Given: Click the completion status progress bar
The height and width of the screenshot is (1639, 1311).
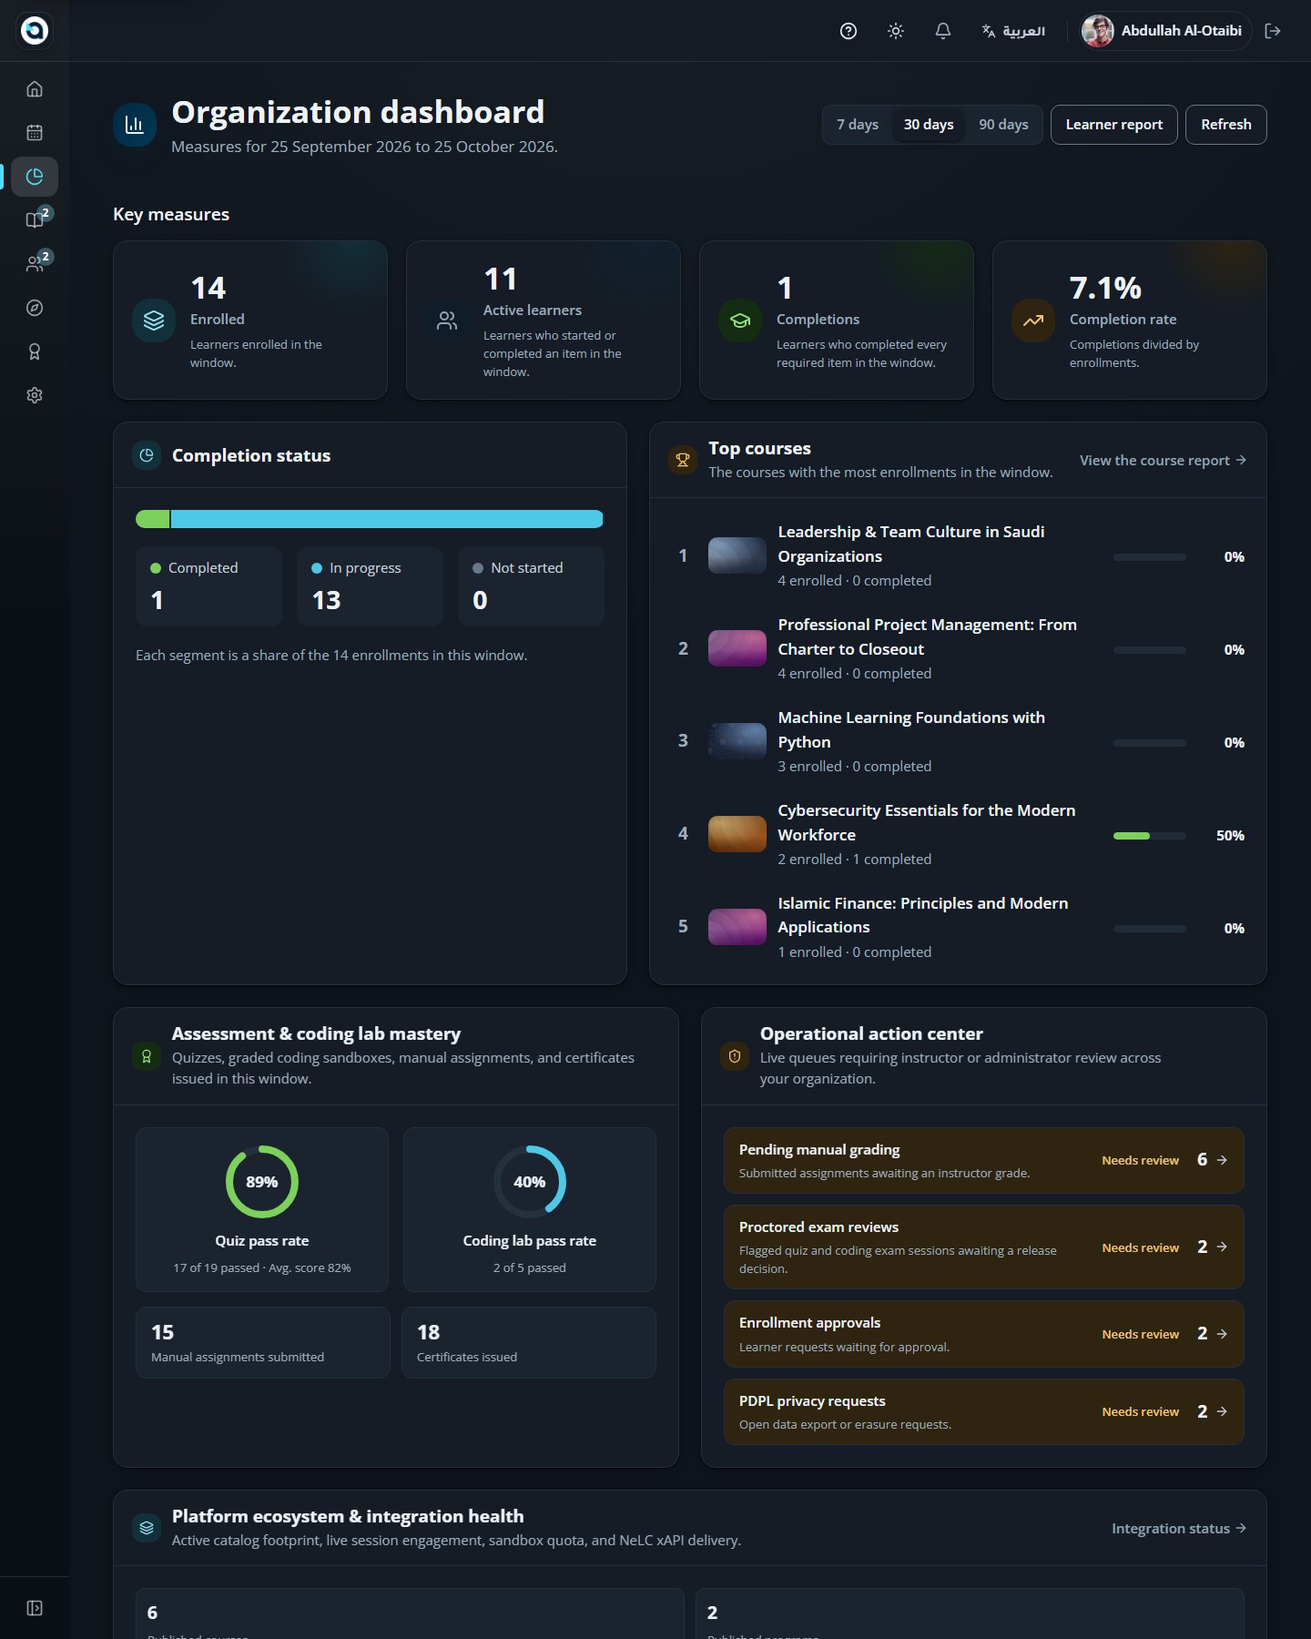Looking at the screenshot, I should click(x=370, y=519).
